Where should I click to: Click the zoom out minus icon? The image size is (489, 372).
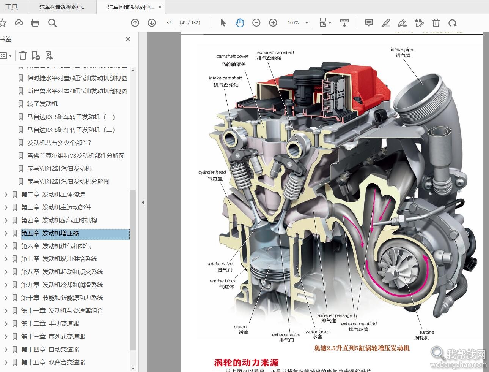[x=256, y=23]
